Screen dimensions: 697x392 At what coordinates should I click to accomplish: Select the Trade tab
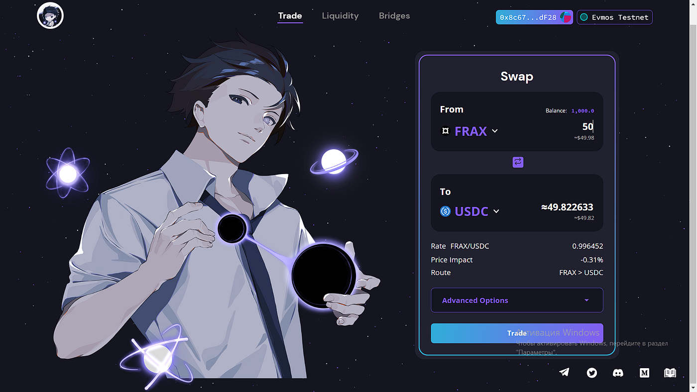(290, 16)
